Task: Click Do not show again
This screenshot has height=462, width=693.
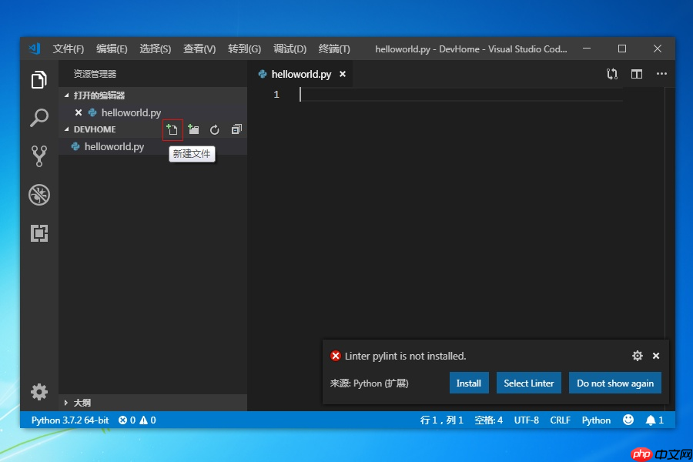Action: [x=614, y=383]
